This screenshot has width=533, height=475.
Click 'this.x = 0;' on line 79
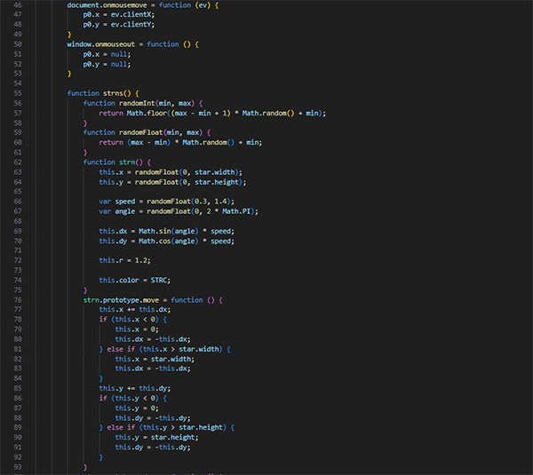point(137,329)
